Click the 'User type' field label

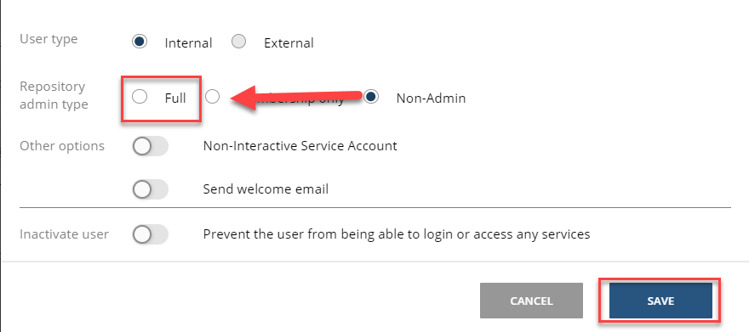(49, 39)
